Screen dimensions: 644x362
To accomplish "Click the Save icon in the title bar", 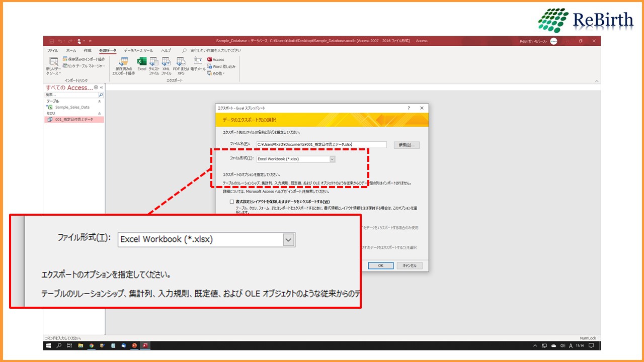I will (51, 41).
